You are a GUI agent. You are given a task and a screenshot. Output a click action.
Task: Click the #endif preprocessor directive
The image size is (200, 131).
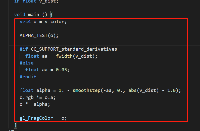28,77
